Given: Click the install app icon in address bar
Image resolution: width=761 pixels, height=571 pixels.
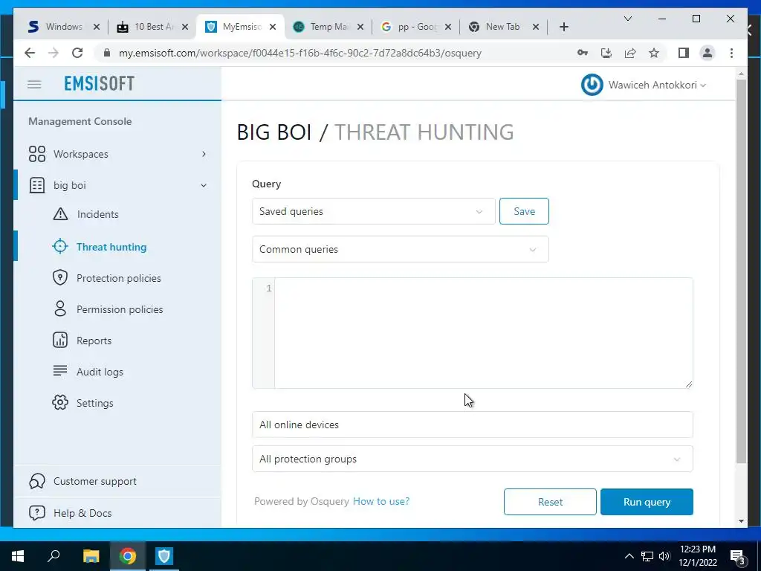Looking at the screenshot, I should coord(606,53).
